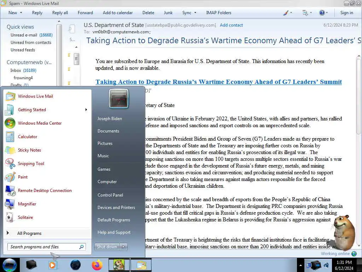
Task: Collapse the message list header arrow
Action: pyautogui.click(x=76, y=47)
